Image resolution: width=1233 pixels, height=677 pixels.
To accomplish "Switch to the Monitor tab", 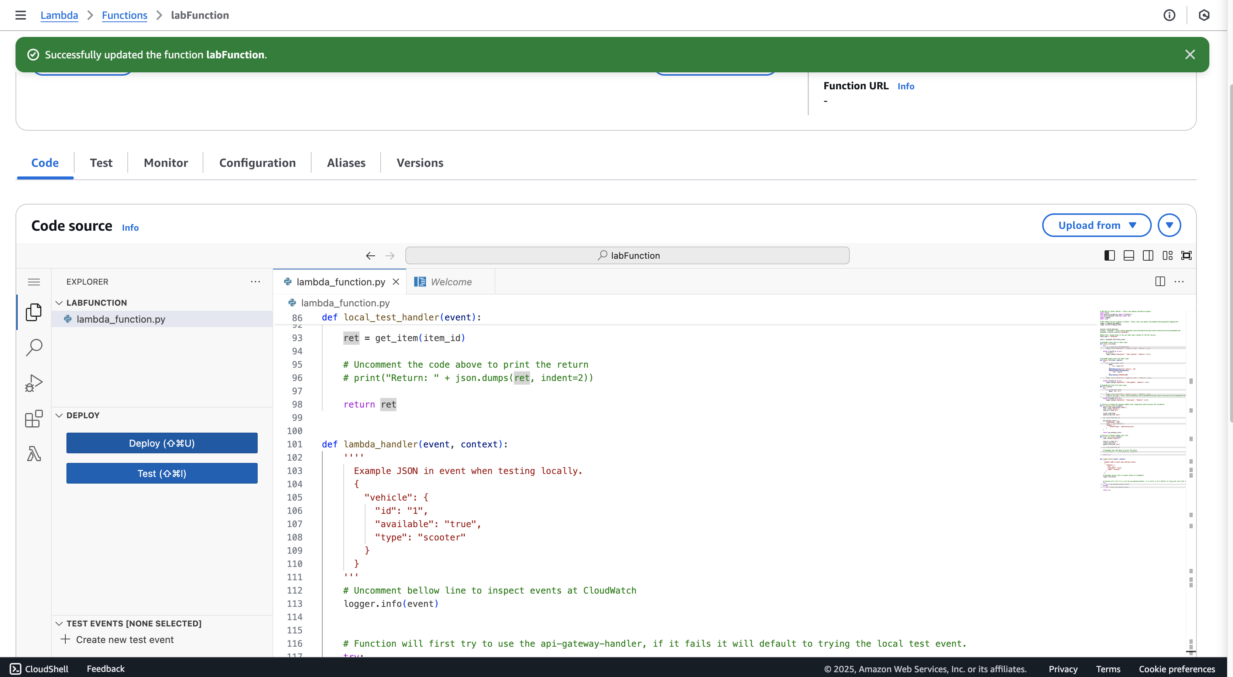I will pos(166,163).
